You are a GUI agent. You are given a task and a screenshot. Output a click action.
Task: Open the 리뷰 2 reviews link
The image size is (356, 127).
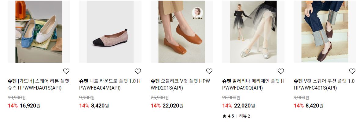244,116
